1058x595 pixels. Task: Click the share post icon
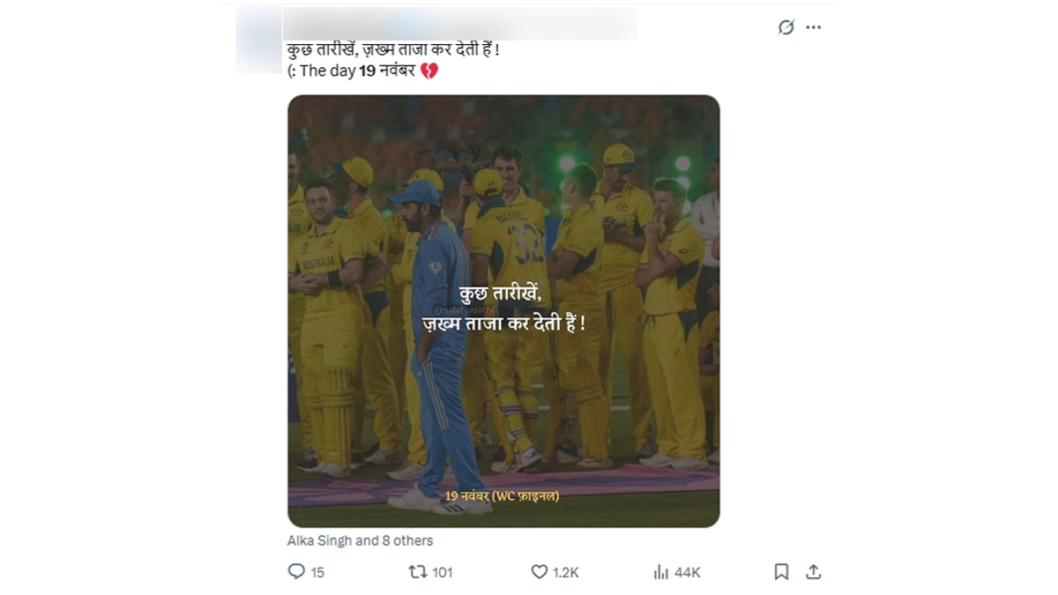click(813, 572)
